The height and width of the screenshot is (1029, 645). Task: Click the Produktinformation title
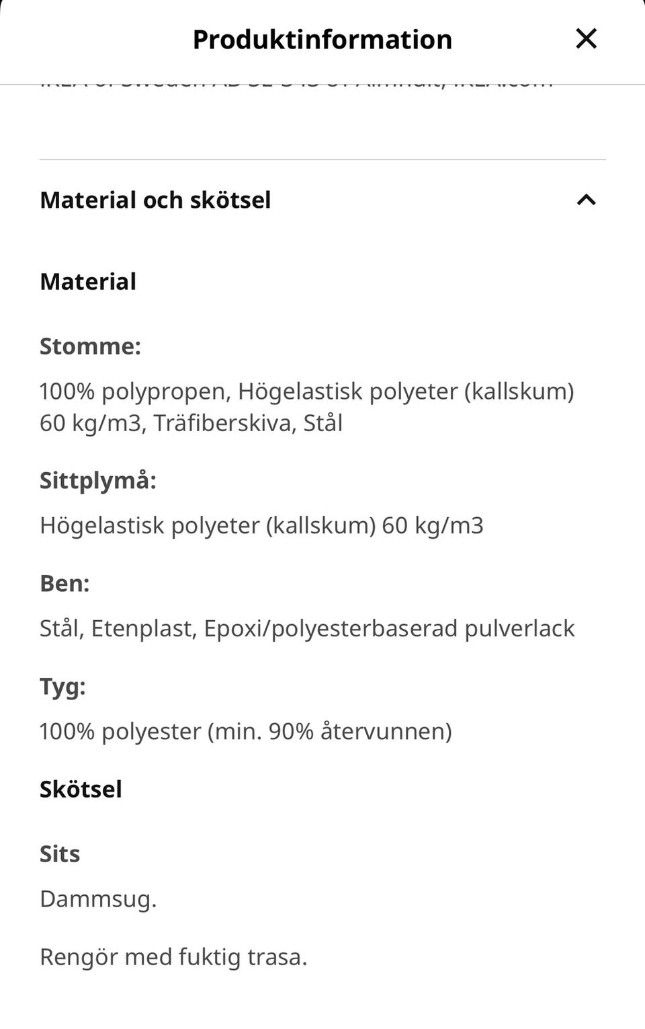pyautogui.click(x=322, y=40)
